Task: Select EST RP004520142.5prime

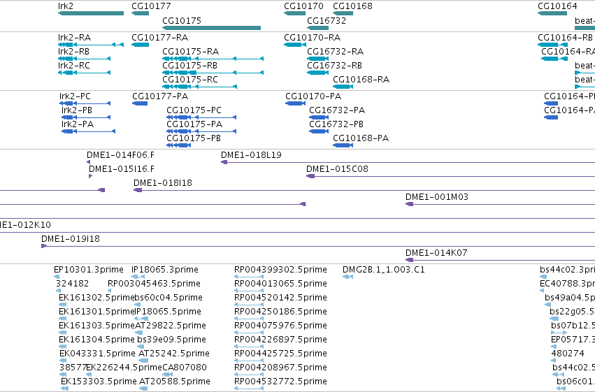Action: (249, 305)
